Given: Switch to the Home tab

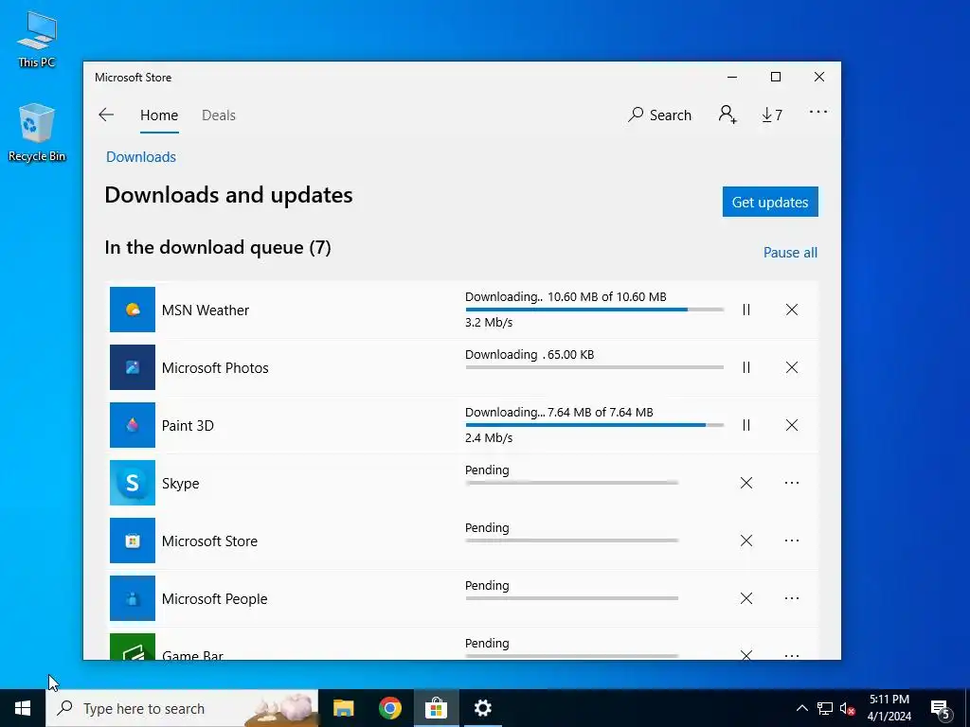Looking at the screenshot, I should point(159,115).
